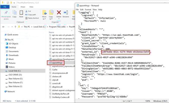Expand the Move to dropdown
The width and height of the screenshot is (169, 103).
(x=44, y=19)
